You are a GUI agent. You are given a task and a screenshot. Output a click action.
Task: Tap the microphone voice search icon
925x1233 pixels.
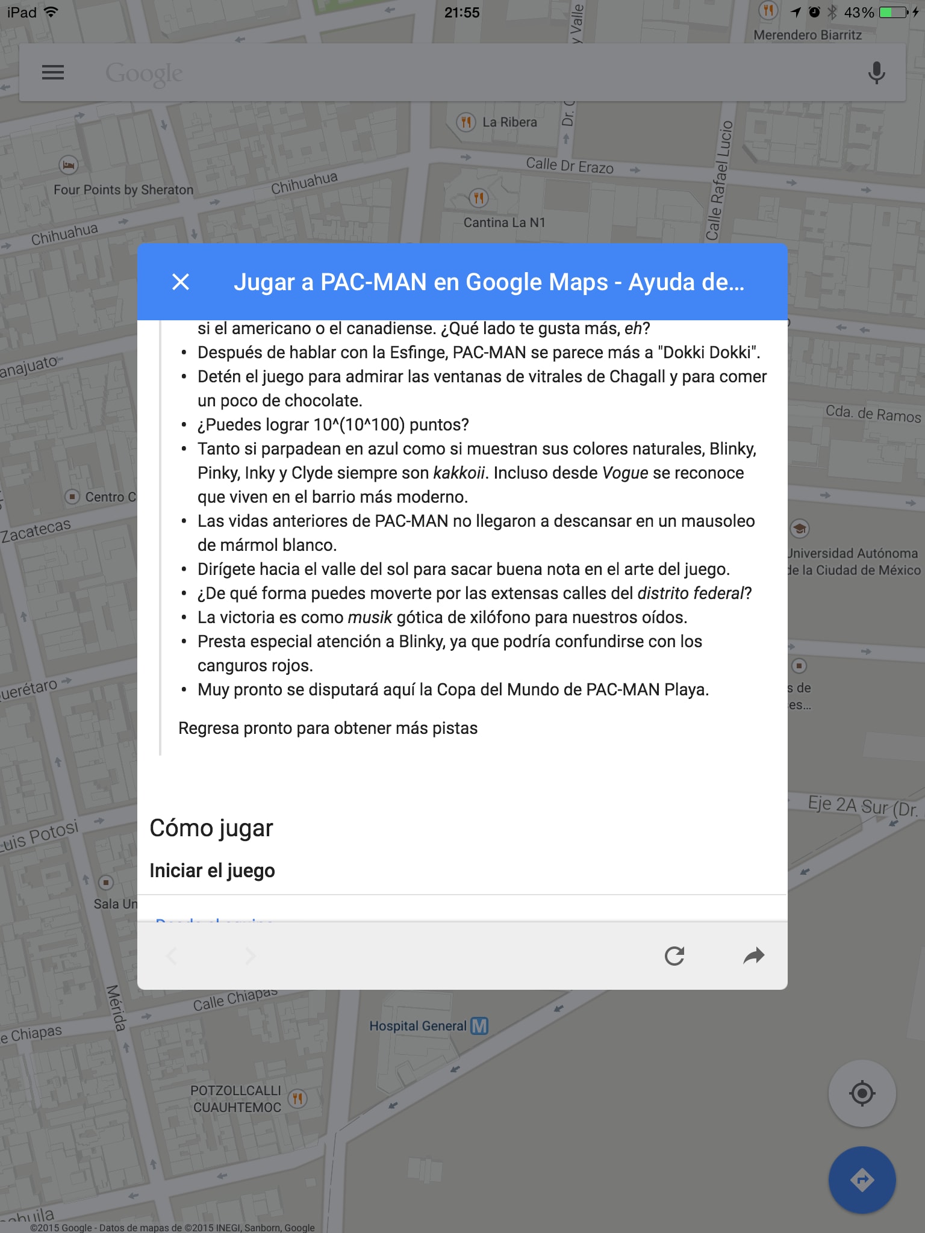(876, 73)
